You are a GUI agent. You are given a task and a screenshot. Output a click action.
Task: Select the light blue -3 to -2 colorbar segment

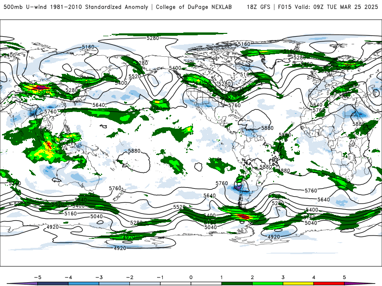tap(114, 284)
